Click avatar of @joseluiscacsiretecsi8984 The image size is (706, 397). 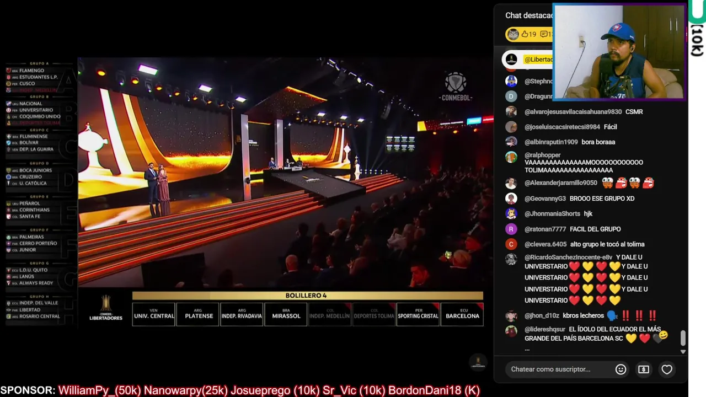coord(511,127)
